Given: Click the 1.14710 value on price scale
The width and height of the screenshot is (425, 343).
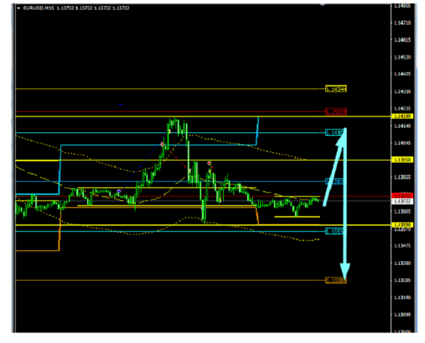Looking at the screenshot, I should coord(402,23).
